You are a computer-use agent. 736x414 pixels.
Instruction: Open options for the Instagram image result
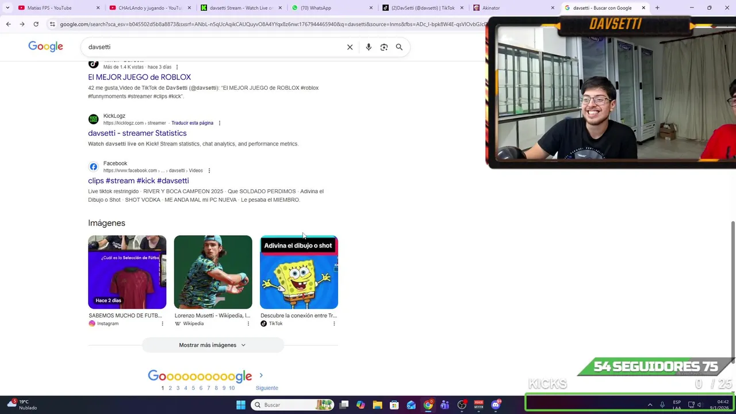click(162, 324)
